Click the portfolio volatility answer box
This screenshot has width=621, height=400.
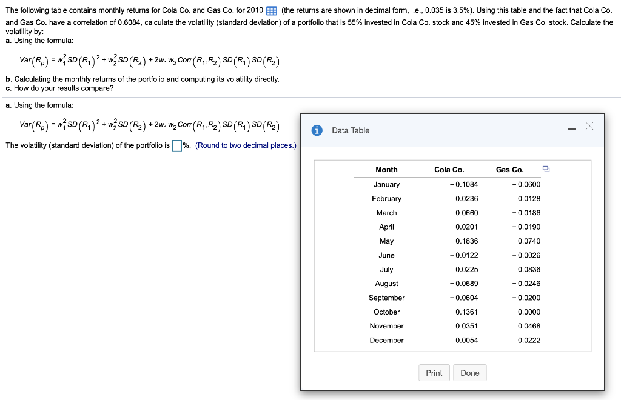tap(177, 145)
